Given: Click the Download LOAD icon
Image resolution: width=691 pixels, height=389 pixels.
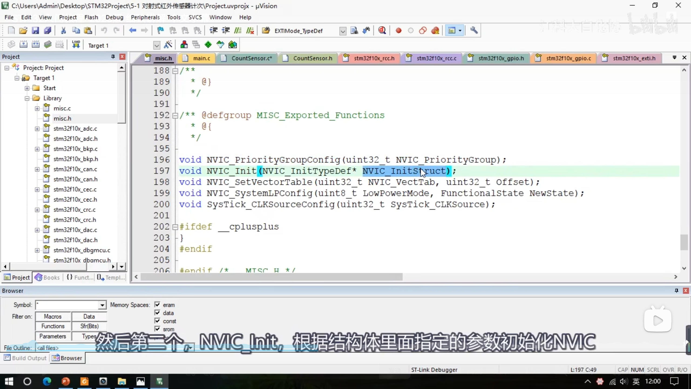Looking at the screenshot, I should point(76,45).
